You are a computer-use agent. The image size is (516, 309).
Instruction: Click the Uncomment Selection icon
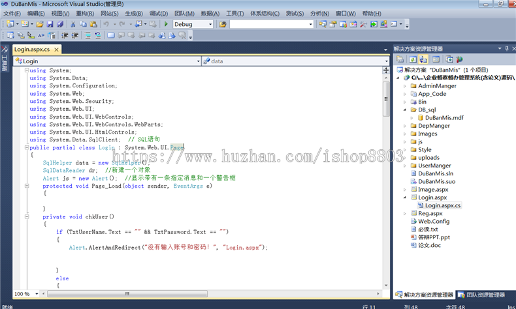pyautogui.click(x=98, y=35)
